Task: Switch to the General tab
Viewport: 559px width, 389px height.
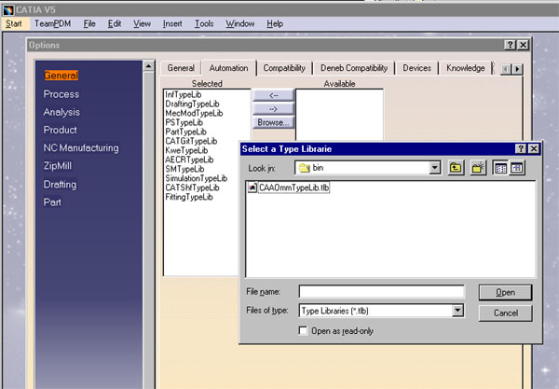Action: (x=181, y=68)
